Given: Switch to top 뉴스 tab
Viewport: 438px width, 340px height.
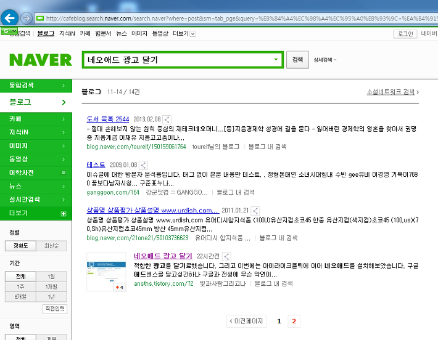Looking at the screenshot, I should pos(122,33).
